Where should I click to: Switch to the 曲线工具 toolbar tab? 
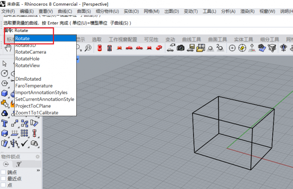192,40
